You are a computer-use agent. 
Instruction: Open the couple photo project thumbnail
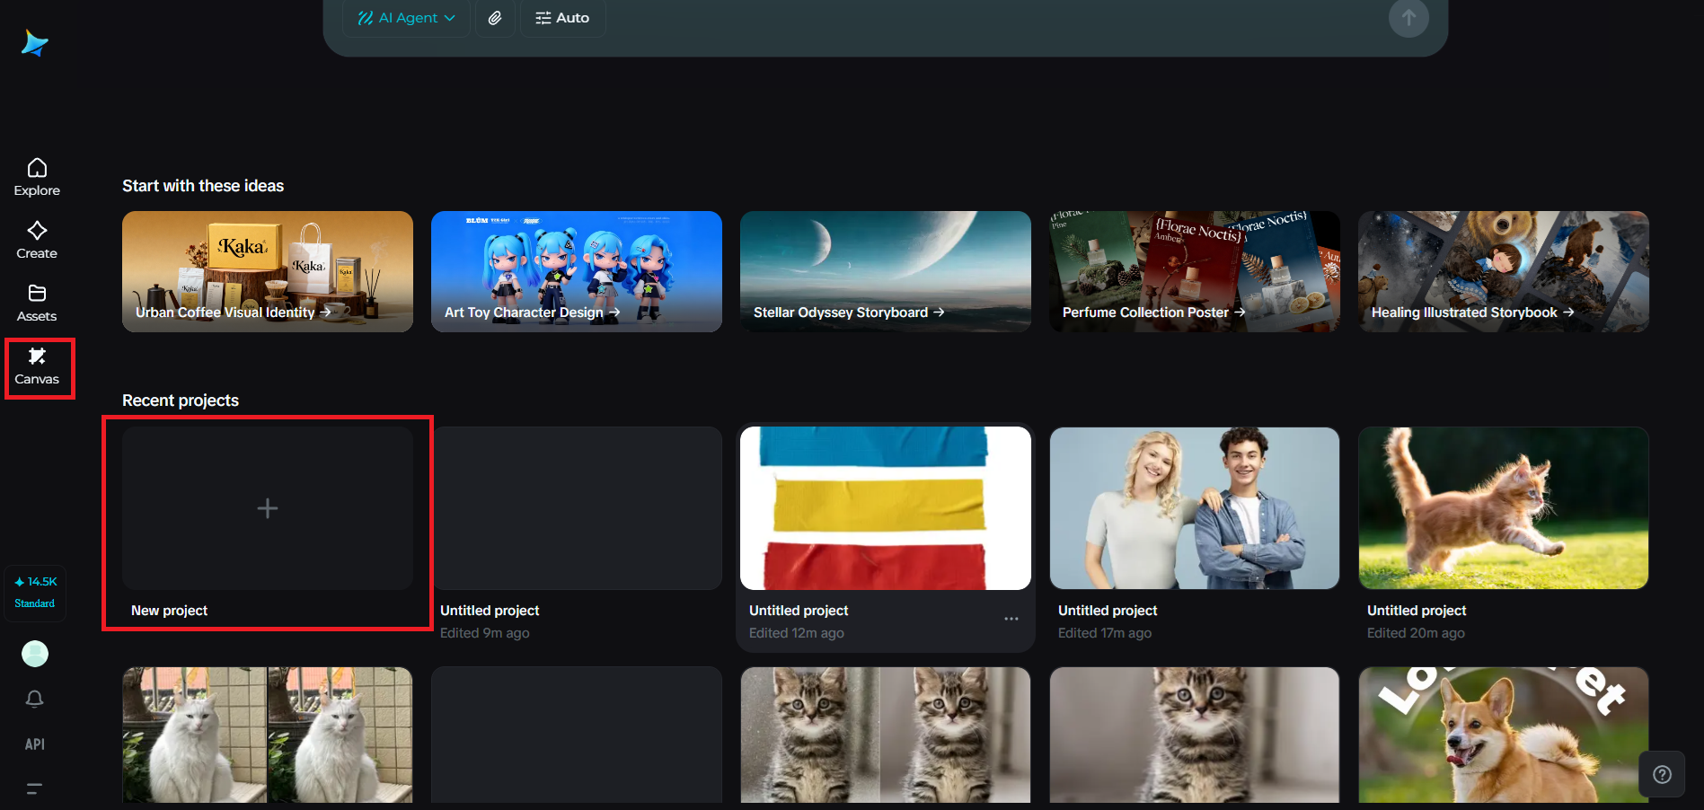(x=1195, y=508)
